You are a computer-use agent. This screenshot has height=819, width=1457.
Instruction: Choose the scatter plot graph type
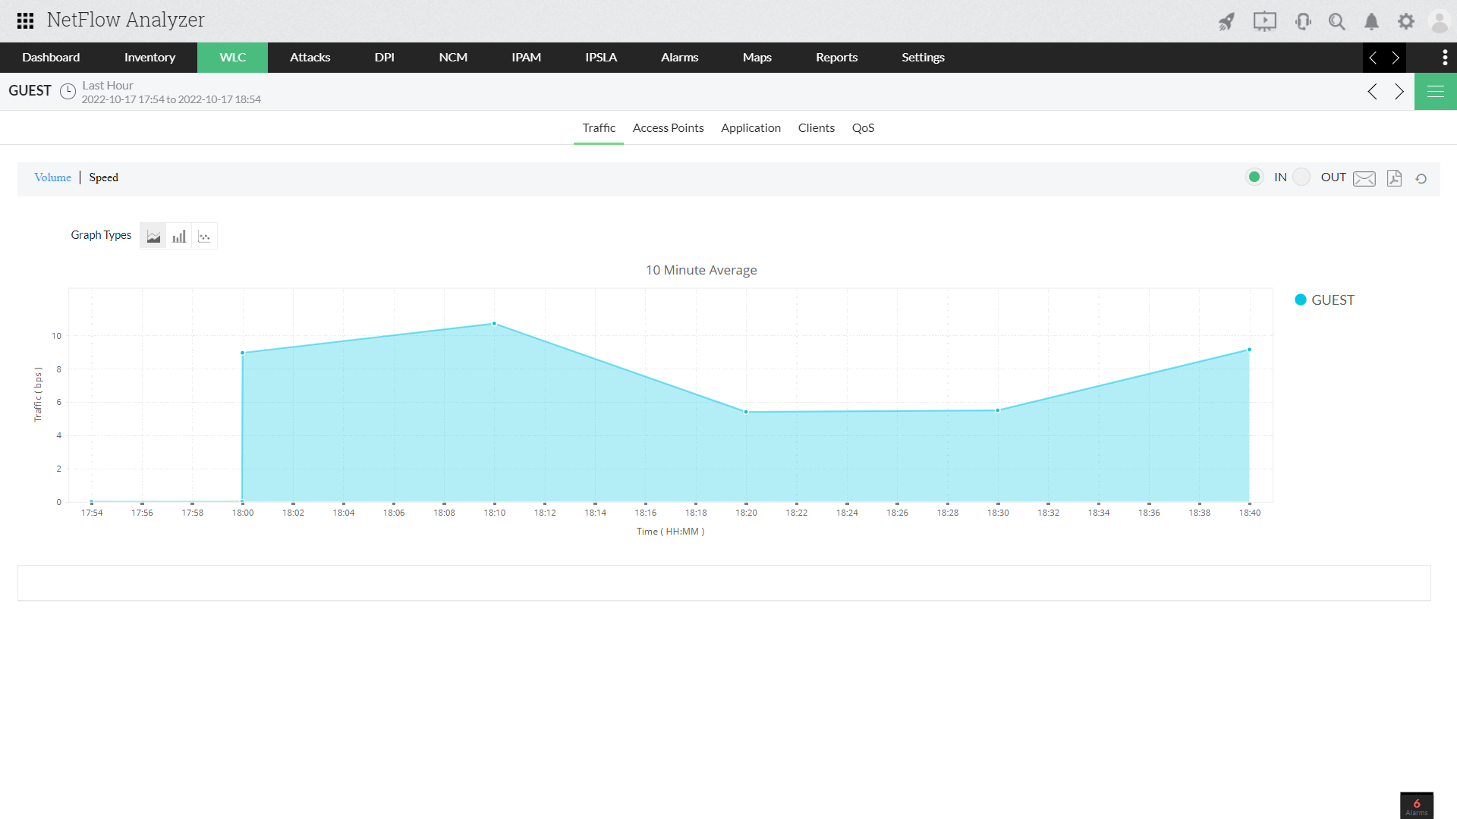pos(204,236)
